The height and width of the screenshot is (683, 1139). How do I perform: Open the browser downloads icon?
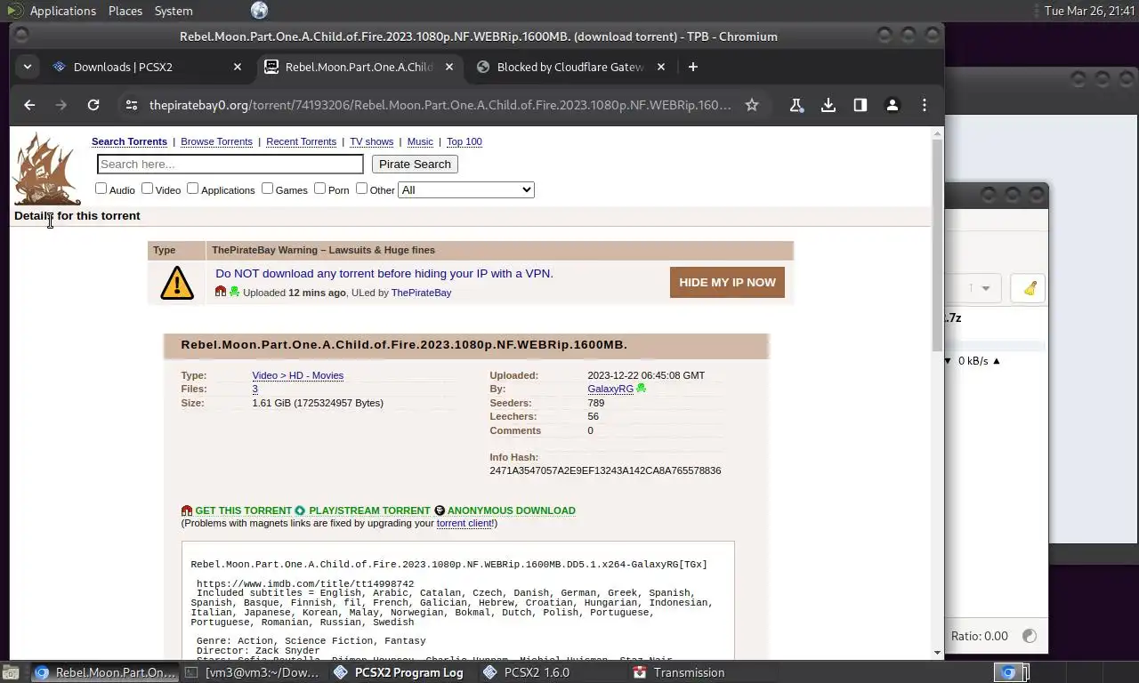click(x=828, y=105)
